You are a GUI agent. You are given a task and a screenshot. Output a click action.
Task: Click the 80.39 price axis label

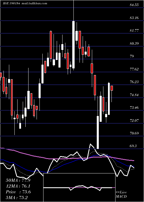click(x=134, y=43)
